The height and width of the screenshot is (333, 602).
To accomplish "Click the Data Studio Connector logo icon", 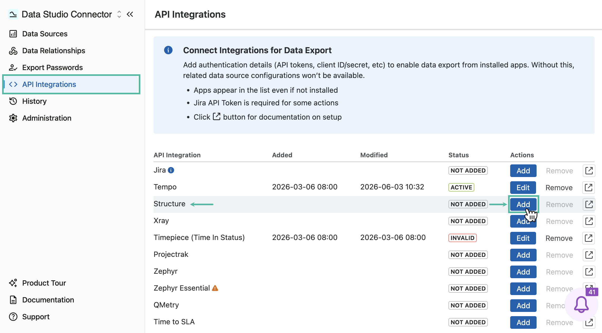I will (x=13, y=14).
